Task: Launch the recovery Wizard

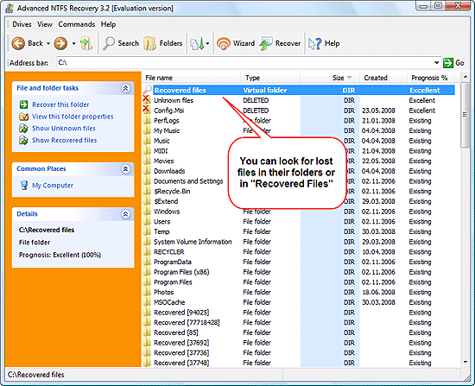Action: point(236,43)
